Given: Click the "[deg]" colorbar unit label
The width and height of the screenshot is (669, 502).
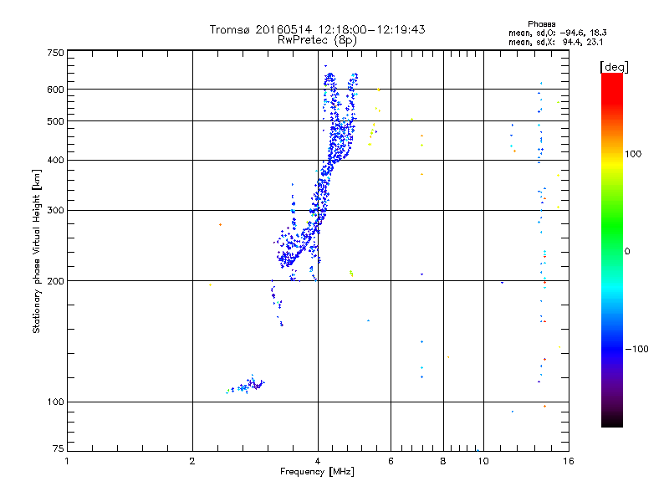Looking at the screenshot, I should point(614,67).
